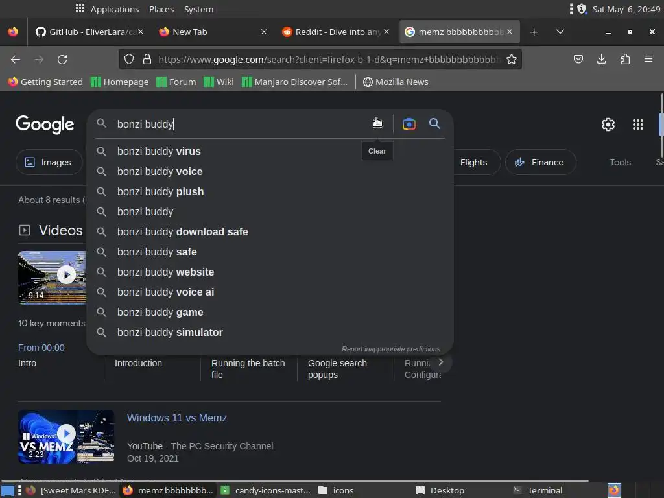This screenshot has width=664, height=498.
Task: Click the Firefox address bar URL
Action: pyautogui.click(x=329, y=59)
